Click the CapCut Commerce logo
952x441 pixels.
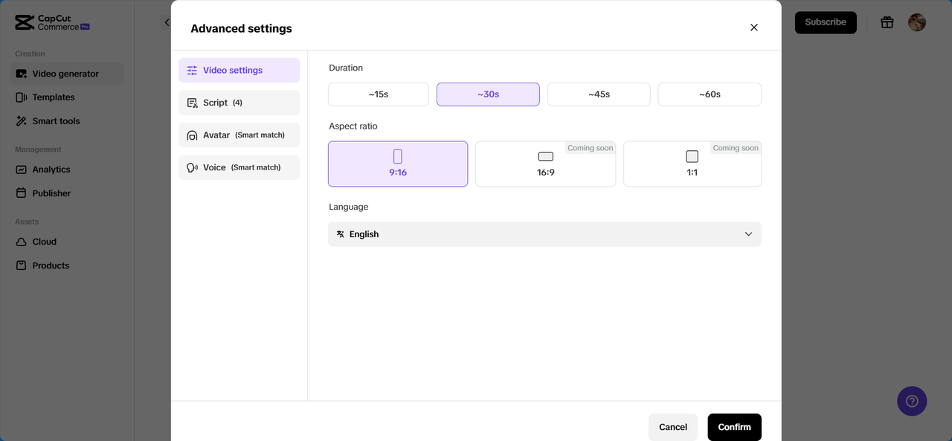pyautogui.click(x=52, y=22)
